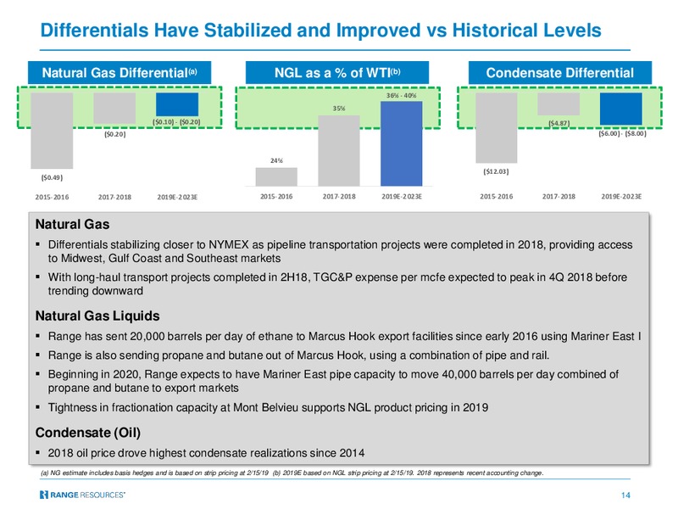
Task: Click the bullet about 20,000 barrels per day of ethane
Action: coord(344,336)
